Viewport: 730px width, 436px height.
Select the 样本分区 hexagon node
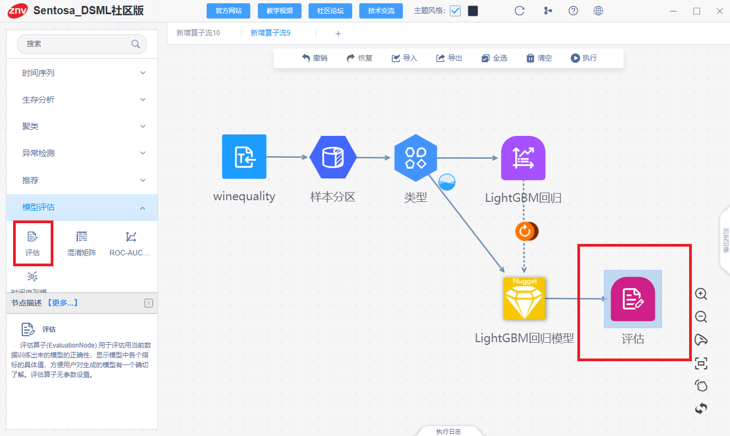[x=333, y=158]
